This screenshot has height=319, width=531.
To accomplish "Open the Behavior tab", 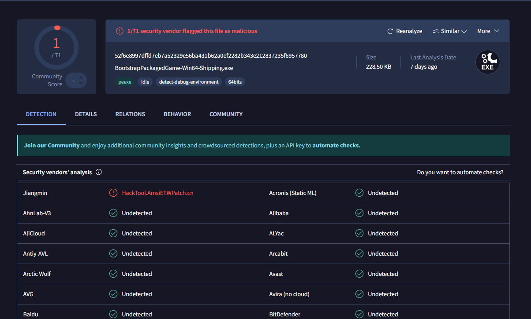I will (177, 114).
